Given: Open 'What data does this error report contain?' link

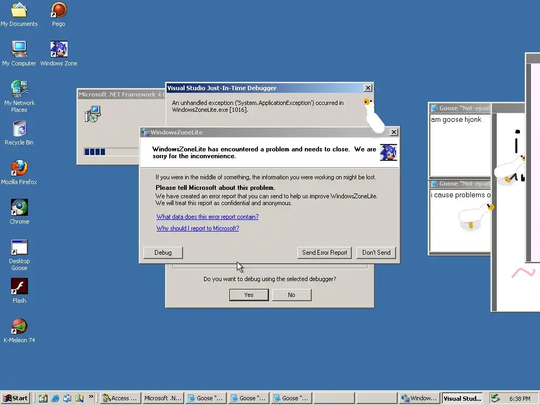Looking at the screenshot, I should coord(207,217).
